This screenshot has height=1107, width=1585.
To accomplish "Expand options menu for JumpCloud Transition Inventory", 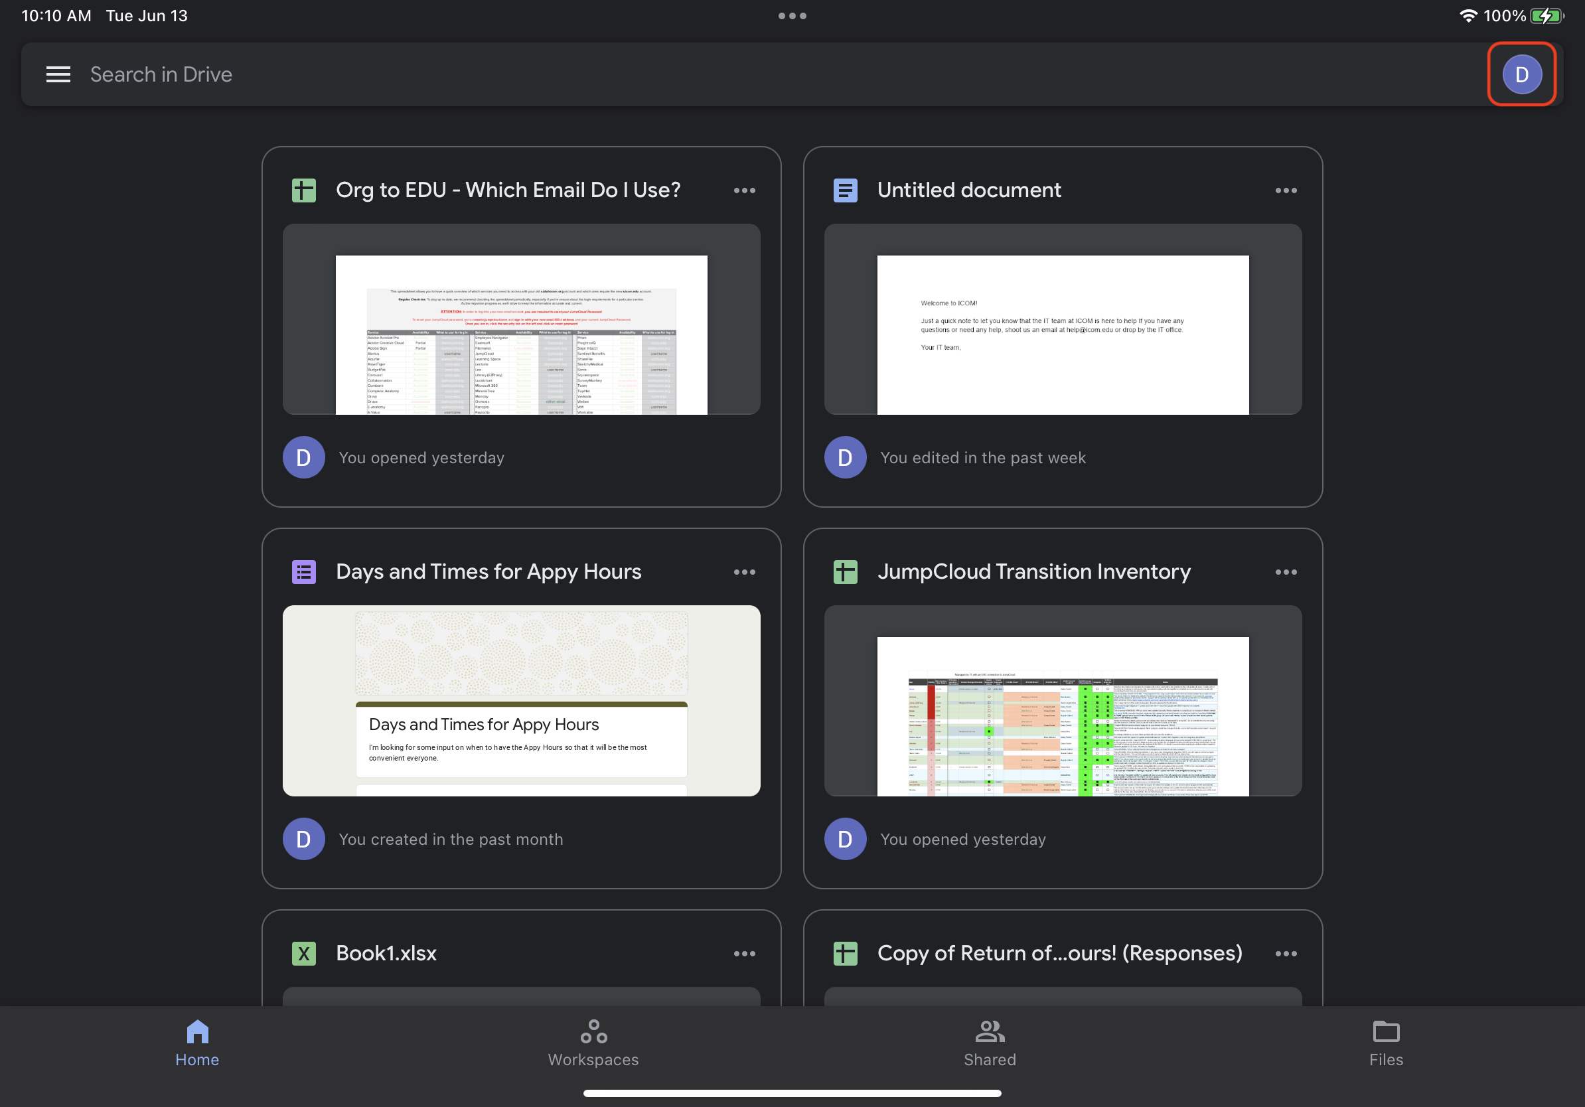I will pos(1286,571).
